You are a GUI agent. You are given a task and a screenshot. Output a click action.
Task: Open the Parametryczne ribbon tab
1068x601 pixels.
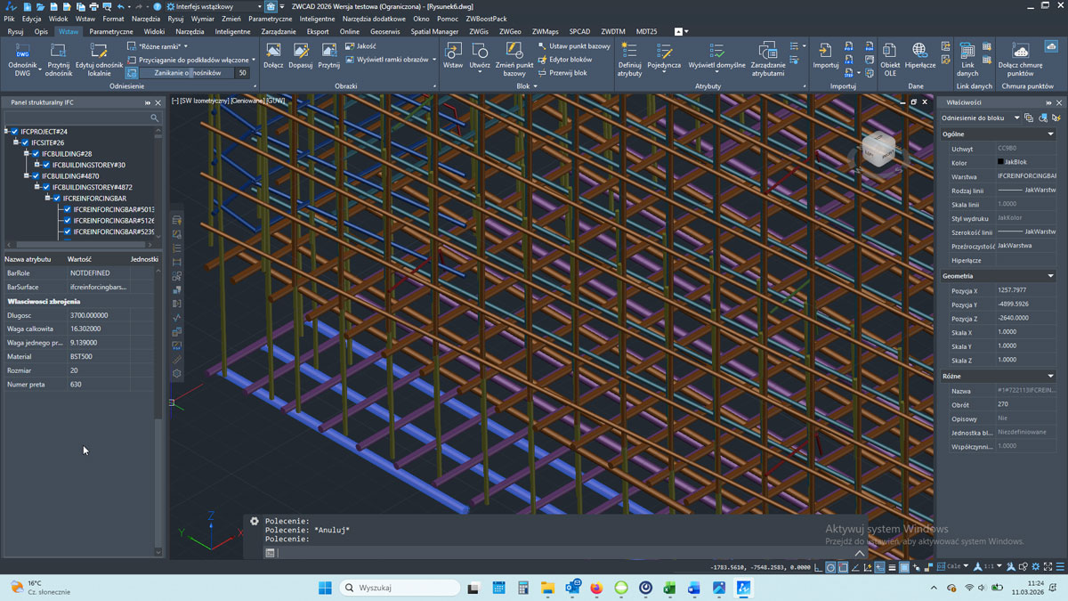pyautogui.click(x=110, y=31)
